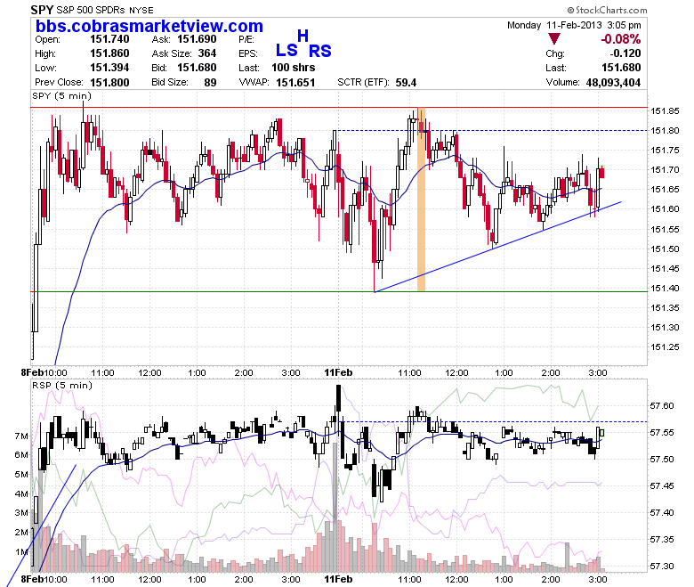Click the VWAP value 151.651
Screen dimensions: 694x587
(295, 83)
